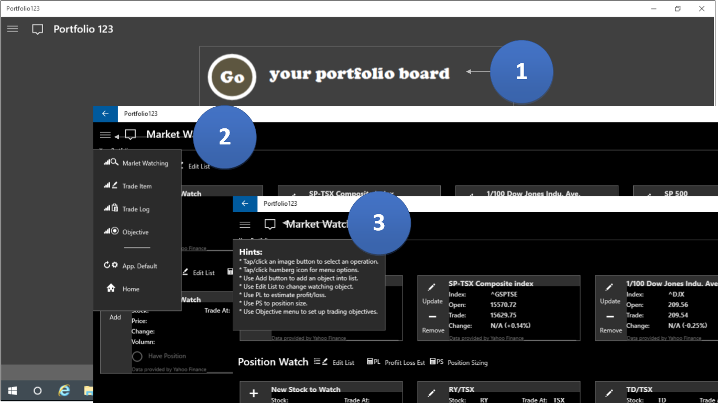The image size is (718, 403).
Task: Open the PS Position Sizing calculator
Action: [459, 362]
